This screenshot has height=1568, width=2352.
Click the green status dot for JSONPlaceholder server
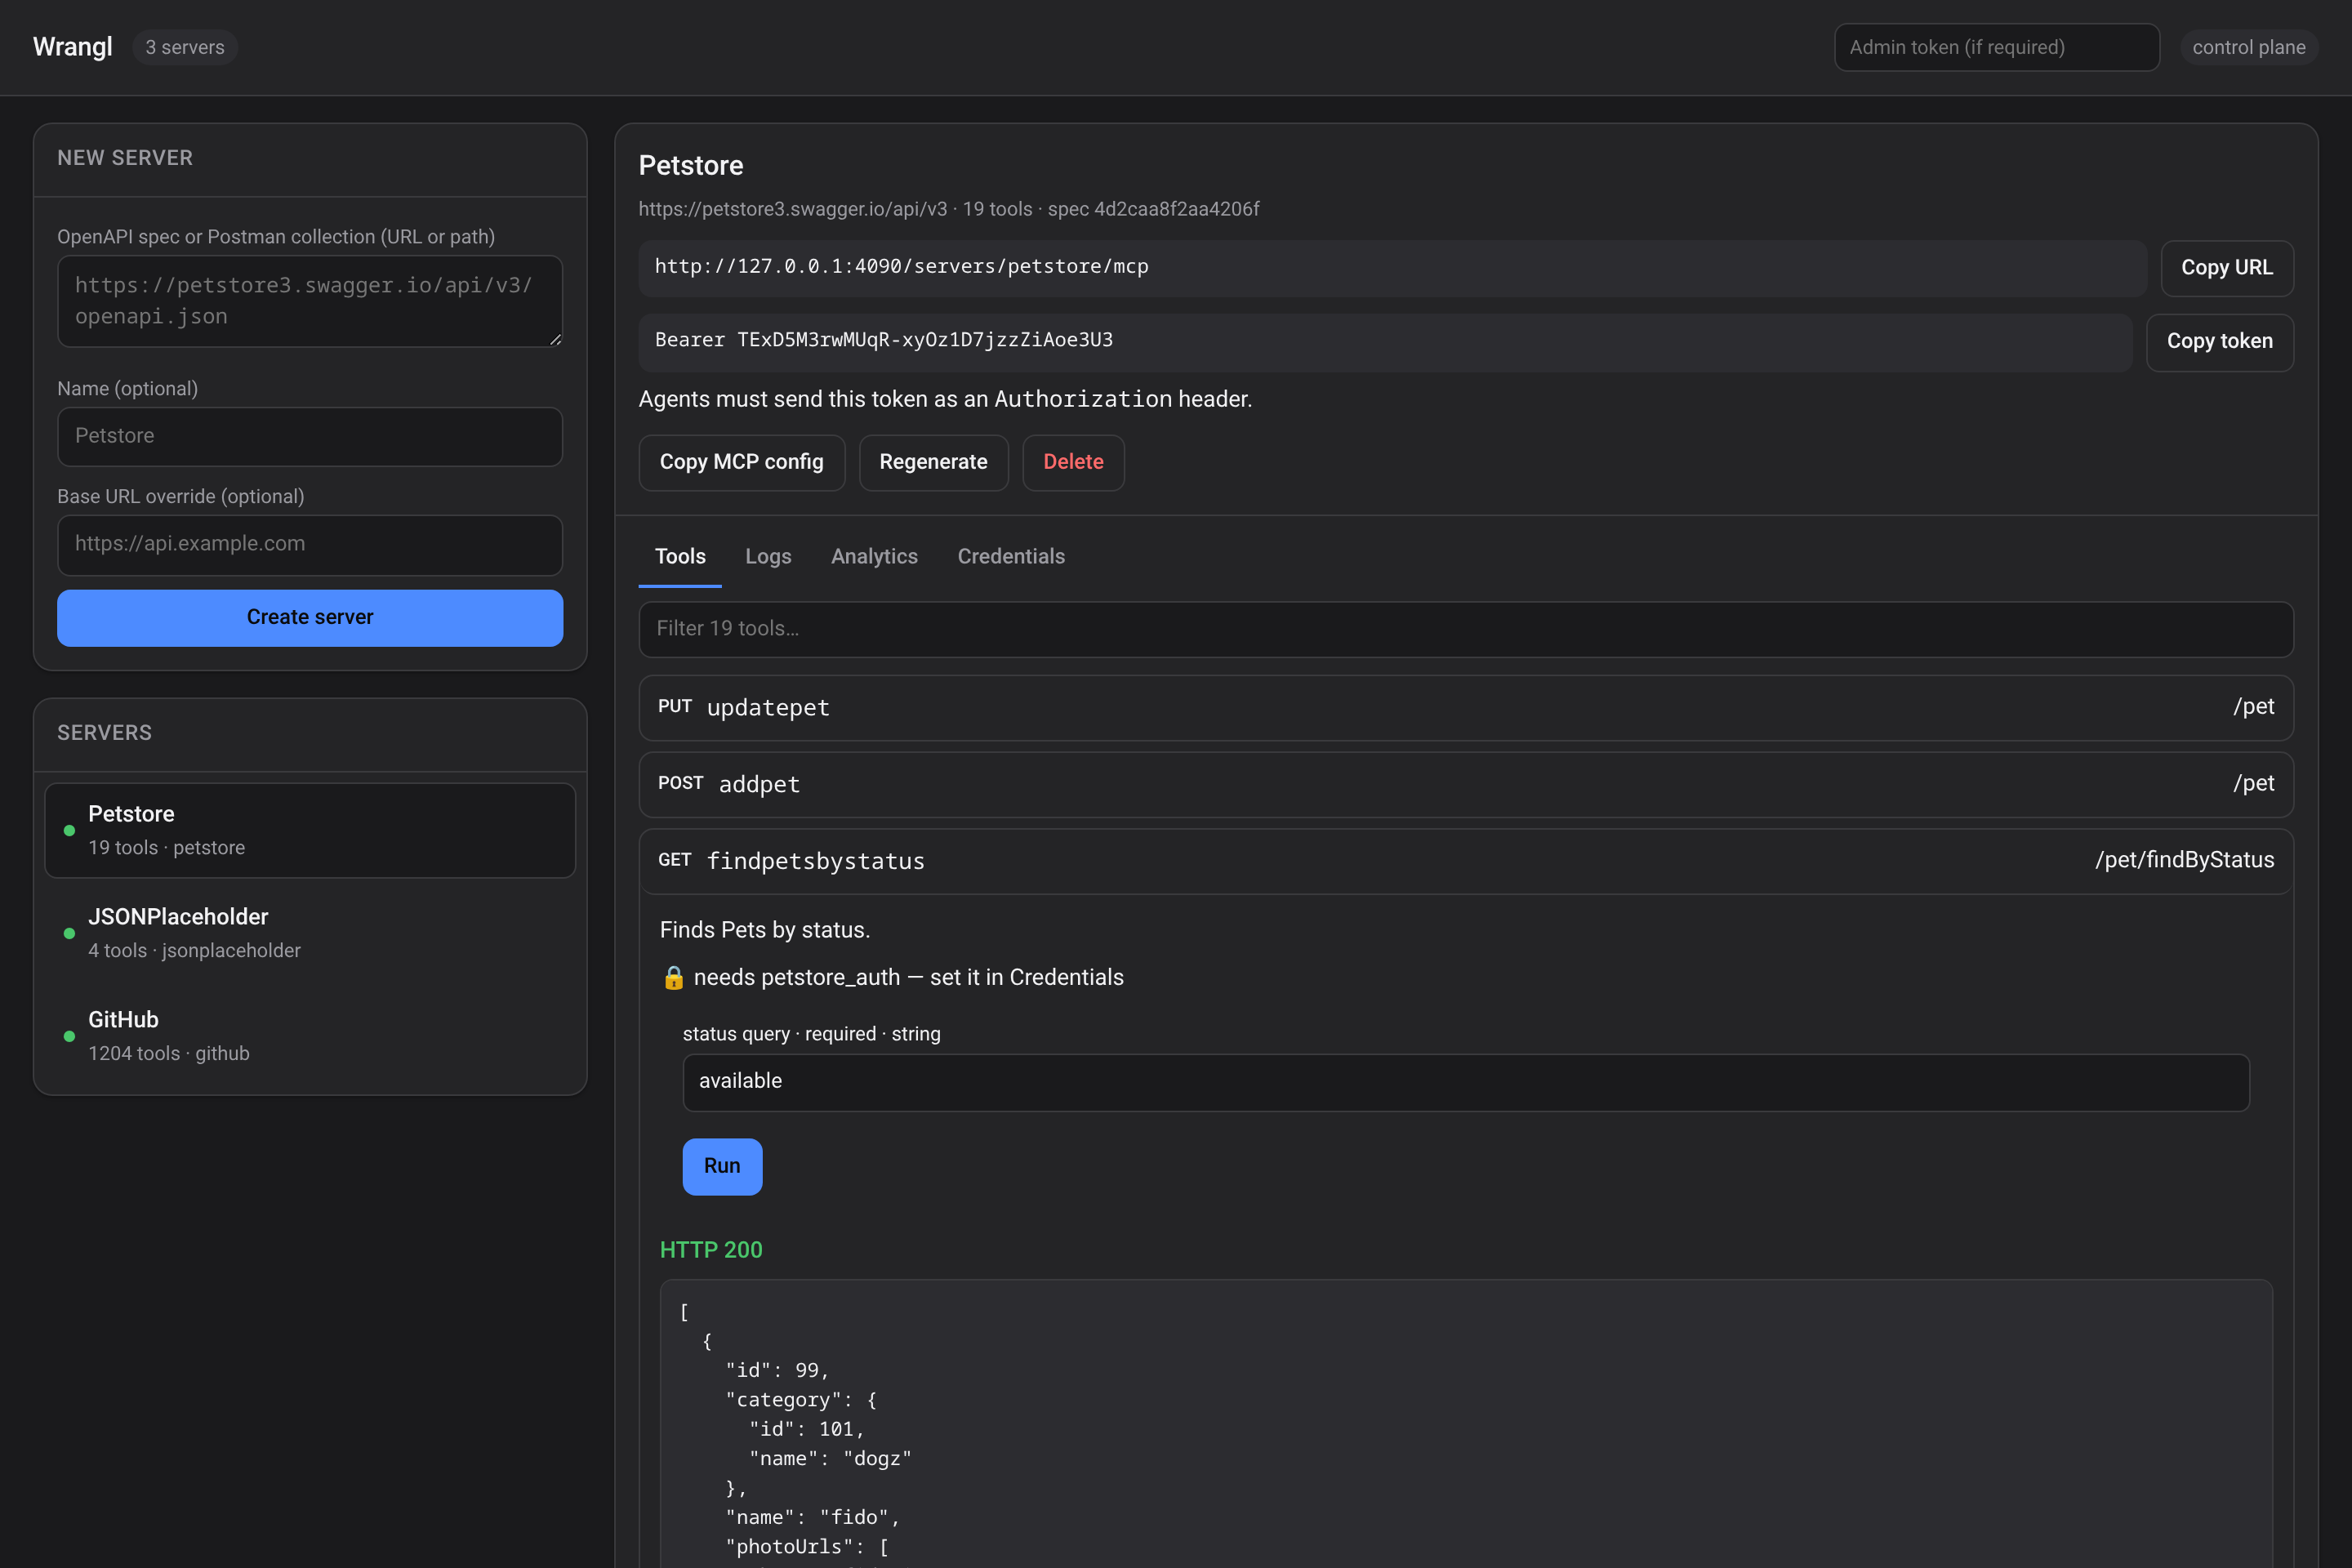69,934
